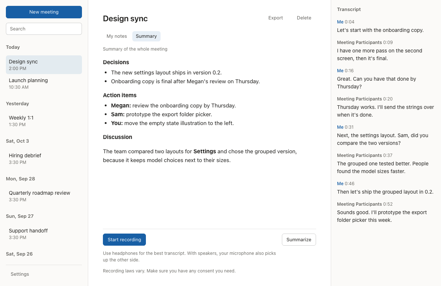Click the Megan action item line
This screenshot has height=286, width=441.
(x=173, y=106)
